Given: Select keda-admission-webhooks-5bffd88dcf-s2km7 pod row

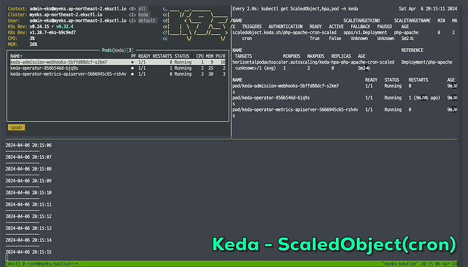Looking at the screenshot, I should tap(118, 63).
